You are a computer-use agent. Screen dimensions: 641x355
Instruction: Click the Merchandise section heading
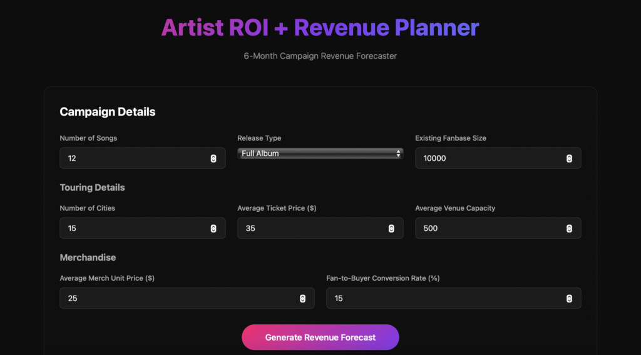point(88,257)
